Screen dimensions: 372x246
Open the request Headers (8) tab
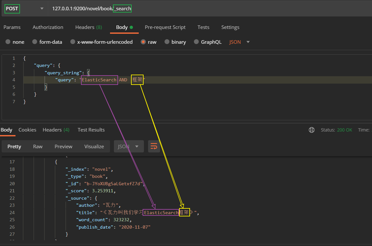coord(88,27)
